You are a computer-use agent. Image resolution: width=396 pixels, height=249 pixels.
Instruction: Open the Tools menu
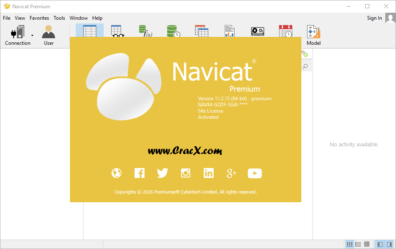(59, 18)
